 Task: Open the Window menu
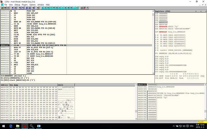point(41,5)
